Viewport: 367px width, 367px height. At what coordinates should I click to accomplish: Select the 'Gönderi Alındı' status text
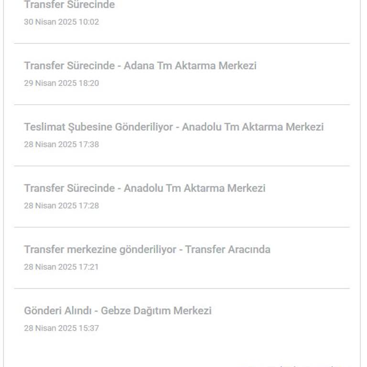coord(58,311)
